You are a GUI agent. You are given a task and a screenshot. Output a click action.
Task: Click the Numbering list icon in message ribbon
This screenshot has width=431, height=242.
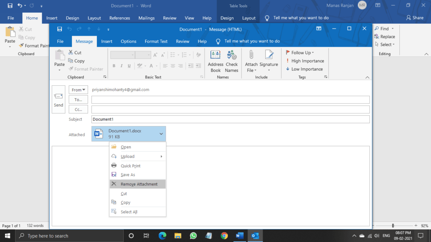click(x=184, y=55)
